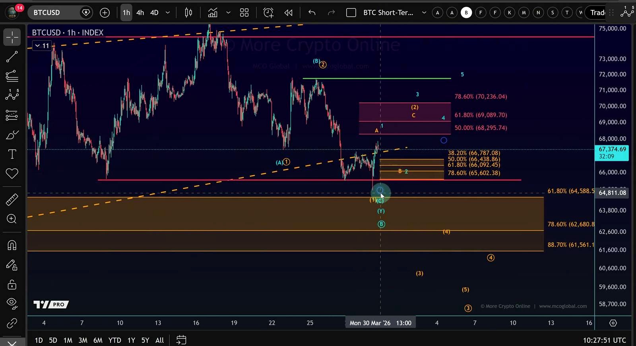Redo the last chart action
The width and height of the screenshot is (636, 346).
coord(331,13)
